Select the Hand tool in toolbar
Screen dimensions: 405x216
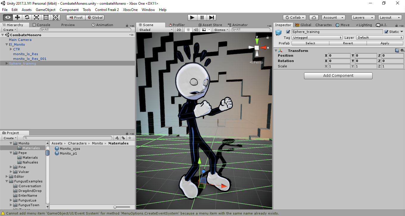[8, 18]
